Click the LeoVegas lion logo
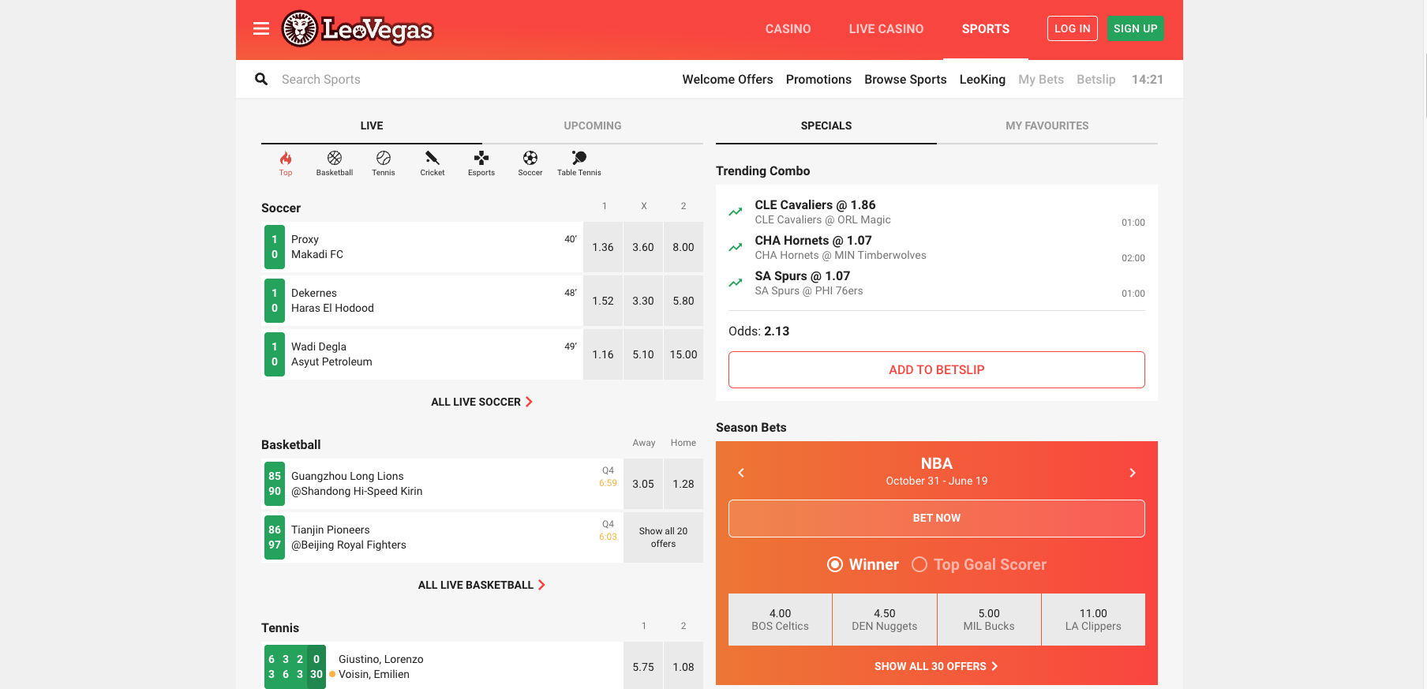The height and width of the screenshot is (689, 1427). 358,29
